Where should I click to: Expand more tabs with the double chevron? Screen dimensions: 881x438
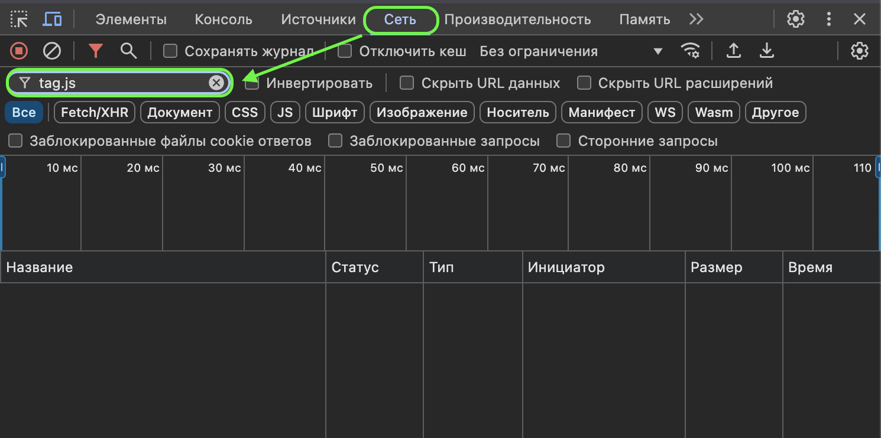[696, 19]
